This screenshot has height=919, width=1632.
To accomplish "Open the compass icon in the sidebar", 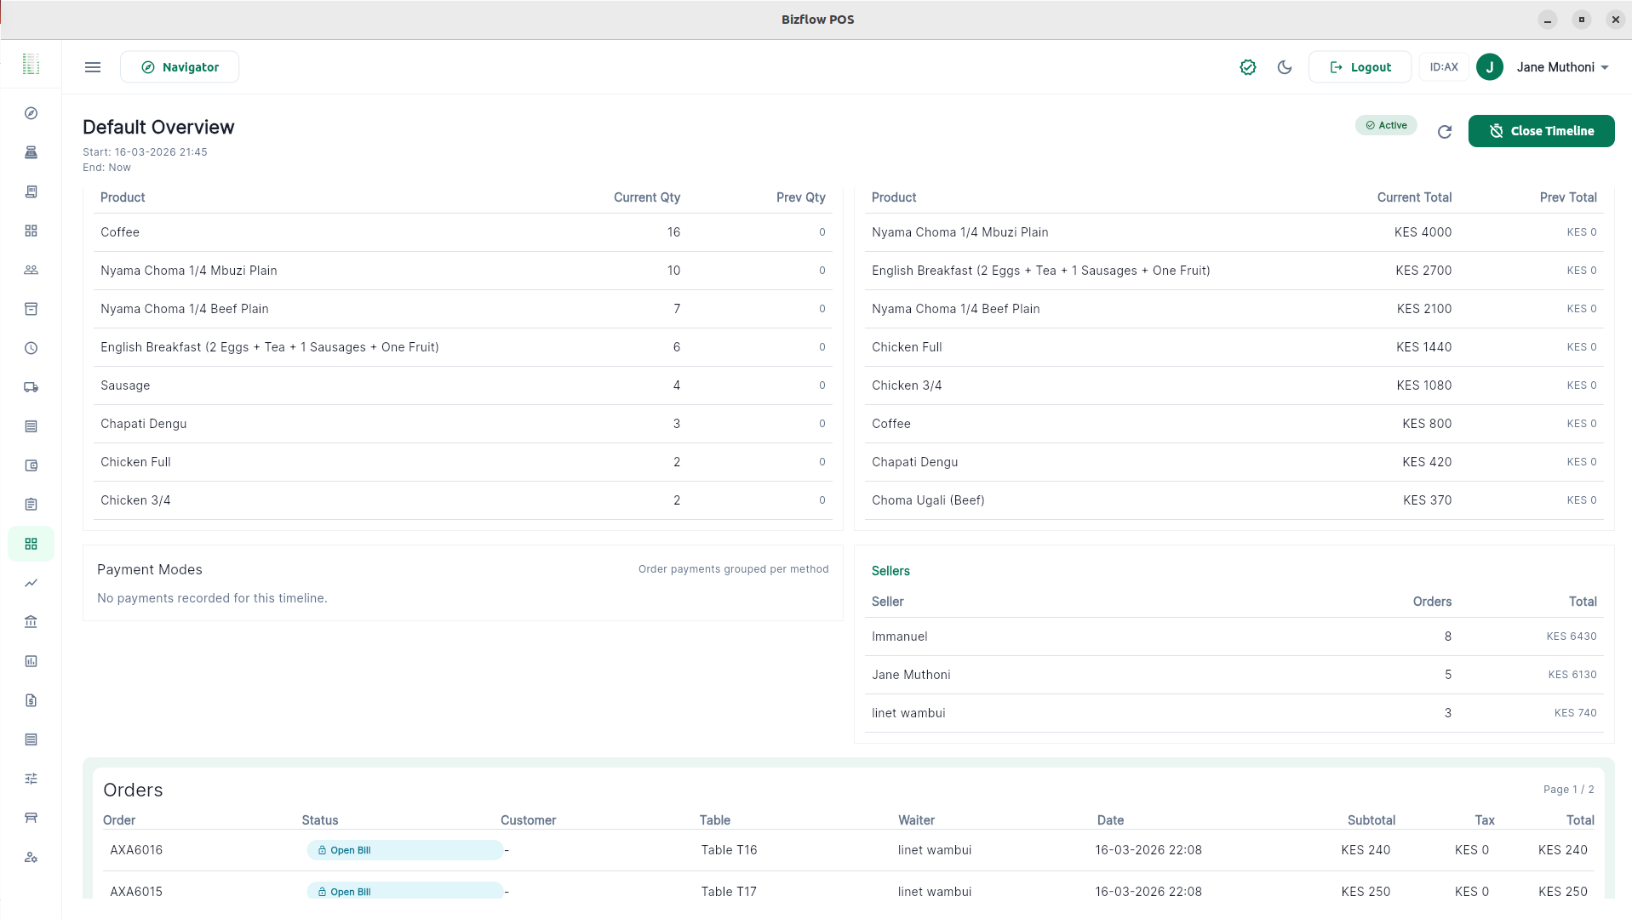I will 31,113.
